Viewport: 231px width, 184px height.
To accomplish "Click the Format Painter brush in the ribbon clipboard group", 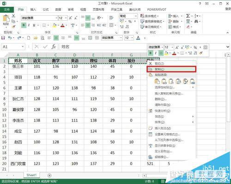I will point(13,27).
